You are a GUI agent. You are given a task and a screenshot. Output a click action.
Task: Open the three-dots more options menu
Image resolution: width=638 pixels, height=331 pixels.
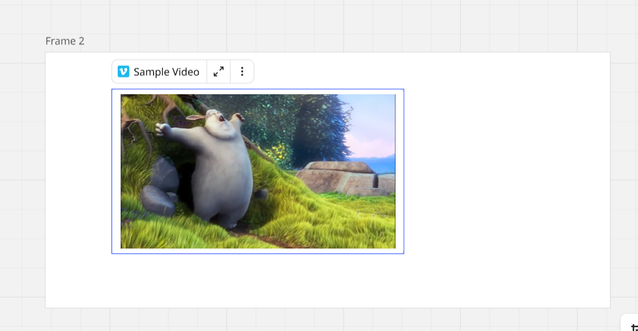point(242,72)
